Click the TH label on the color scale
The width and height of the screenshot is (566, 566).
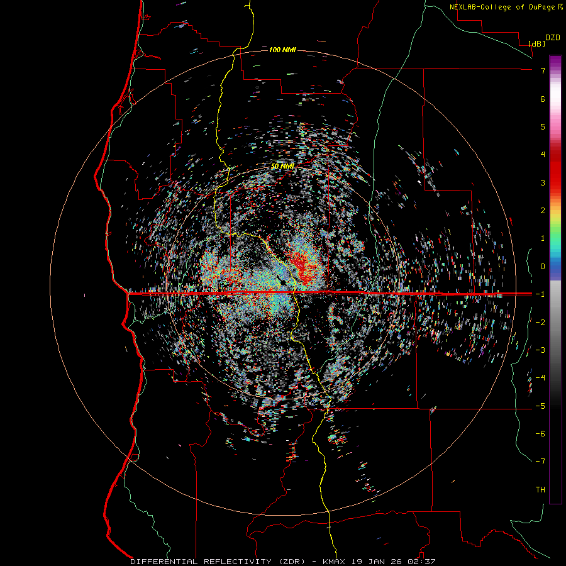540,490
